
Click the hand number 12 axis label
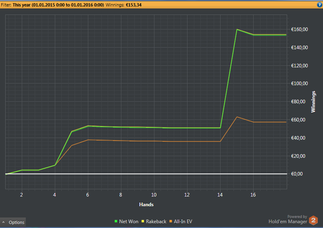pyautogui.click(x=187, y=195)
